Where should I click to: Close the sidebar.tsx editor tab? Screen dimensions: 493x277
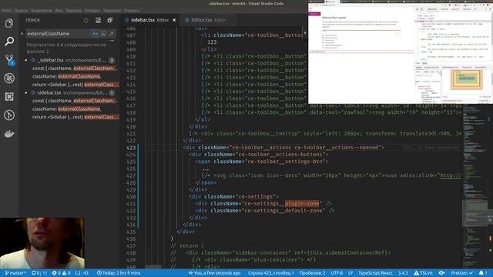(x=174, y=20)
